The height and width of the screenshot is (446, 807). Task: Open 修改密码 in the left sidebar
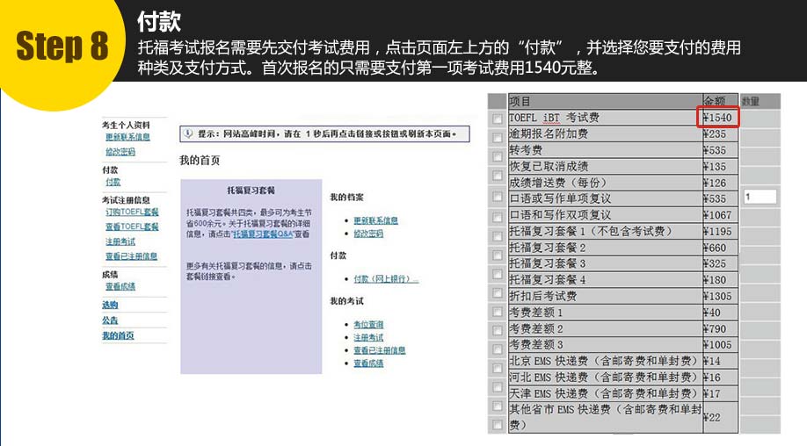(120, 152)
